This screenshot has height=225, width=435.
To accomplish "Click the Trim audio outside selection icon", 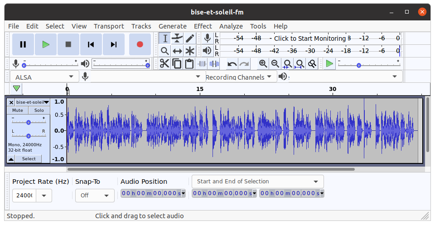I will pyautogui.click(x=202, y=64).
